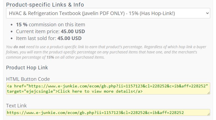
Task: Click the "Item last sold for" 45.00 USD value
Action: (69, 38)
